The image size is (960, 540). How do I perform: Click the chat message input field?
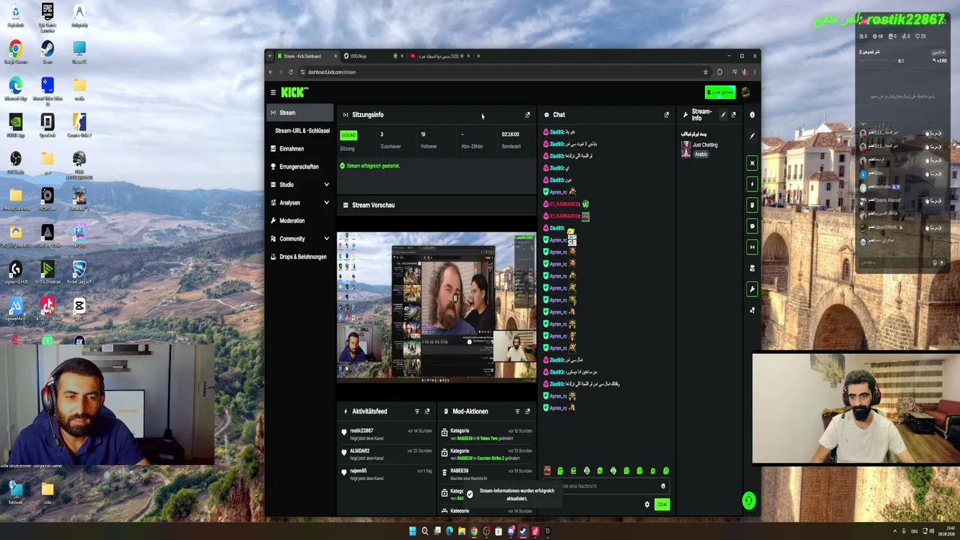coord(607,486)
